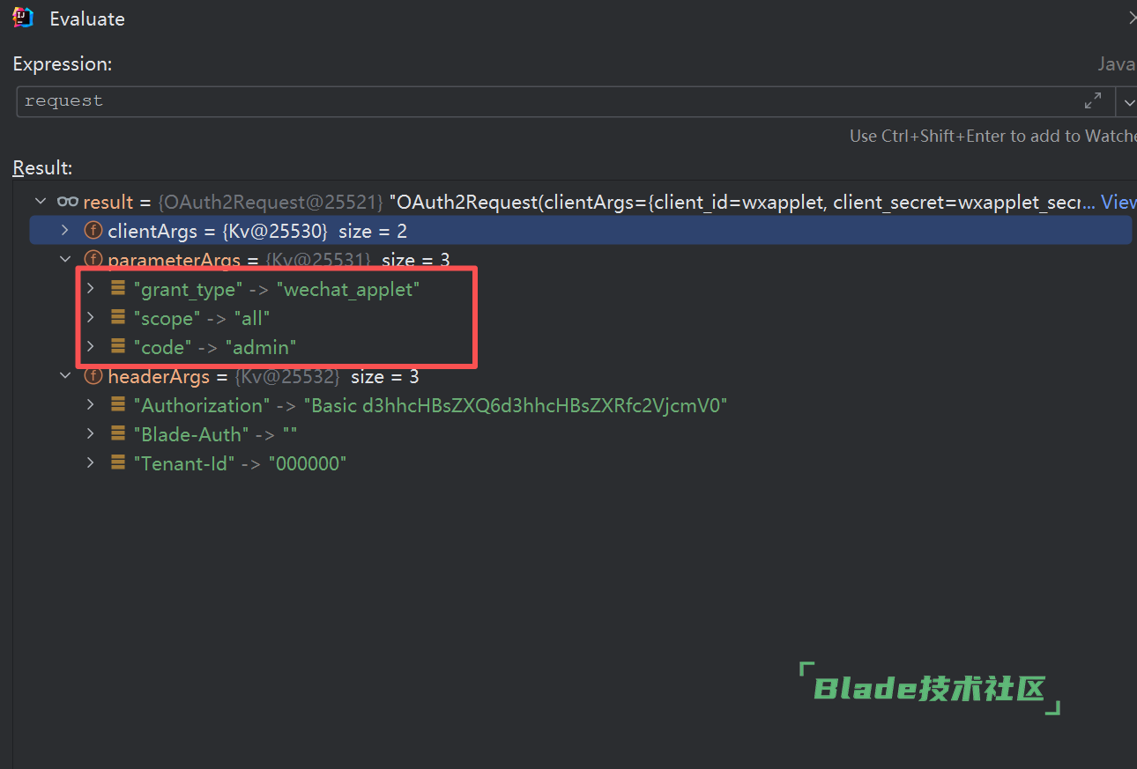Select the "Tenant-Id" entry row
Image resolution: width=1137 pixels, height=769 pixels.
point(240,463)
